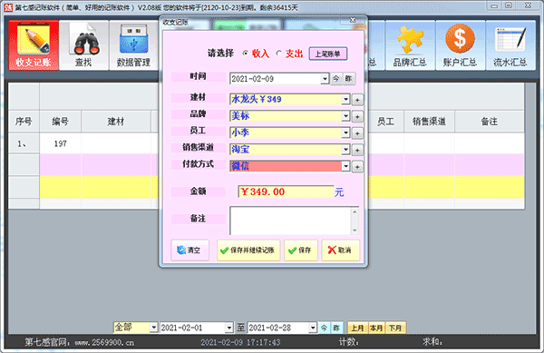544x353 pixels.
Task: Click inside the 备注 text area
Action: 290,221
